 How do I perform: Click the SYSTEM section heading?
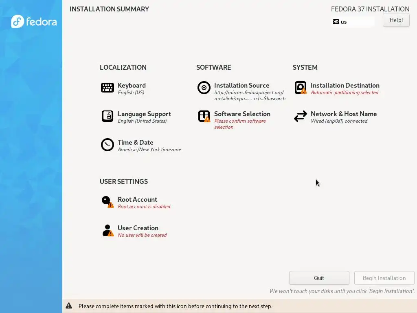(305, 67)
